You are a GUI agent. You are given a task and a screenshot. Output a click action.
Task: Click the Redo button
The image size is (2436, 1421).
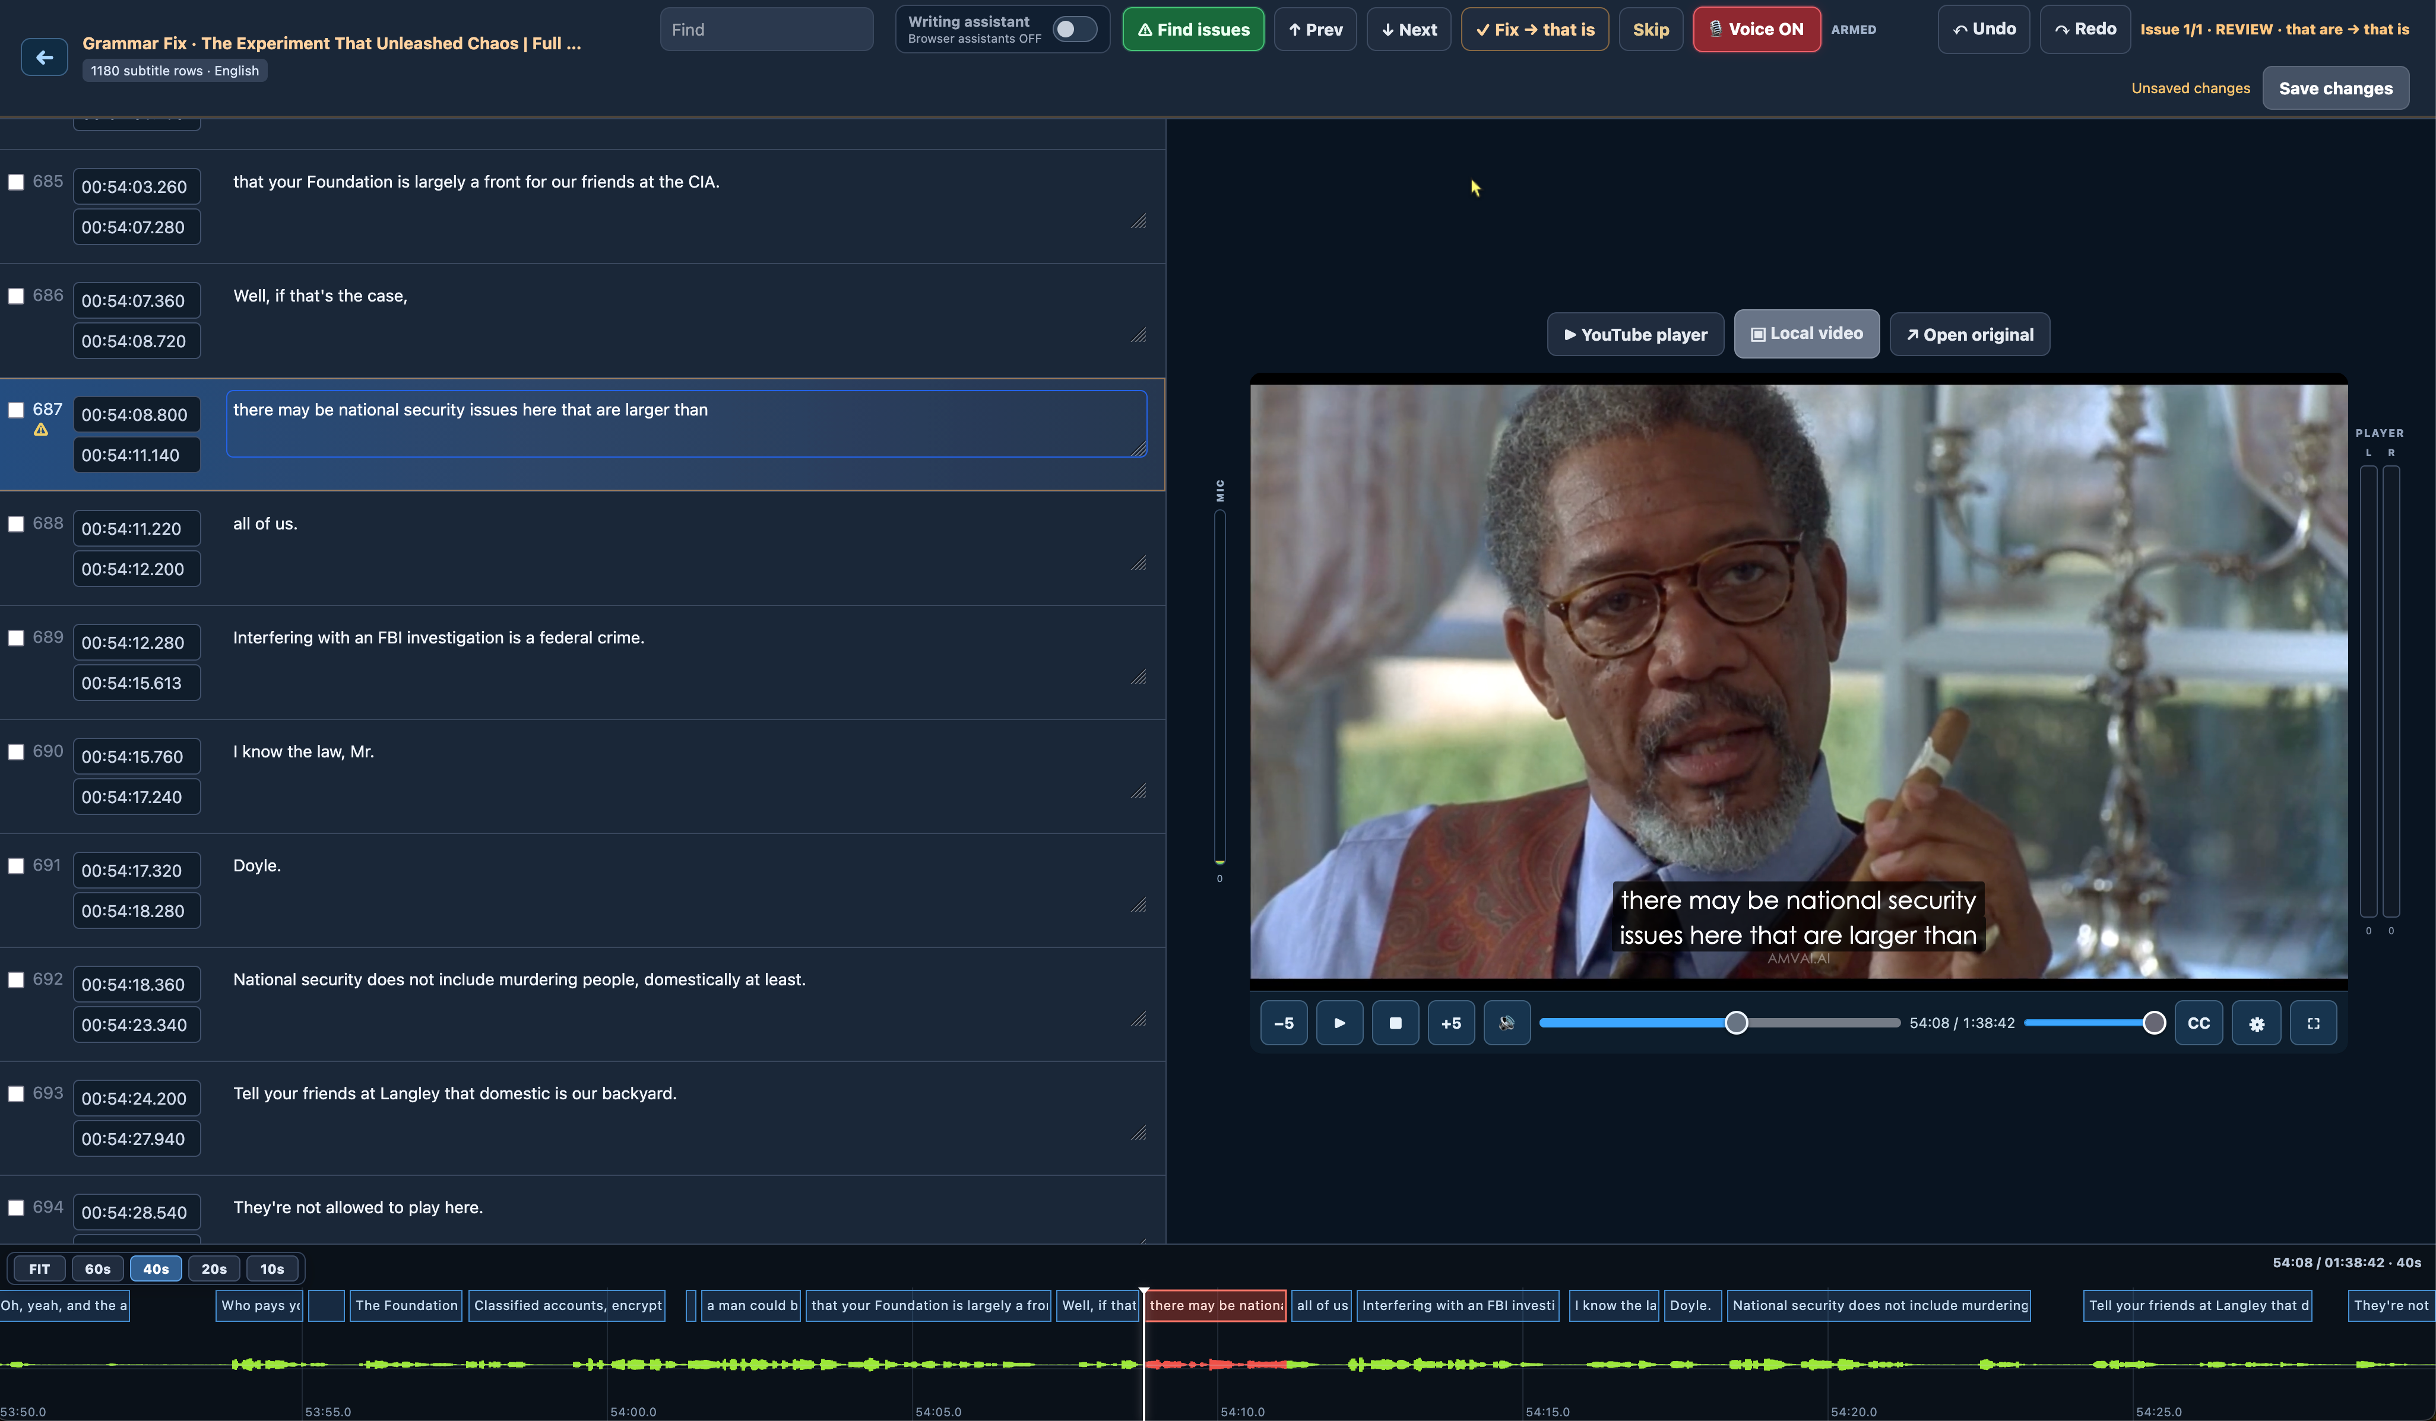pyautogui.click(x=2085, y=29)
